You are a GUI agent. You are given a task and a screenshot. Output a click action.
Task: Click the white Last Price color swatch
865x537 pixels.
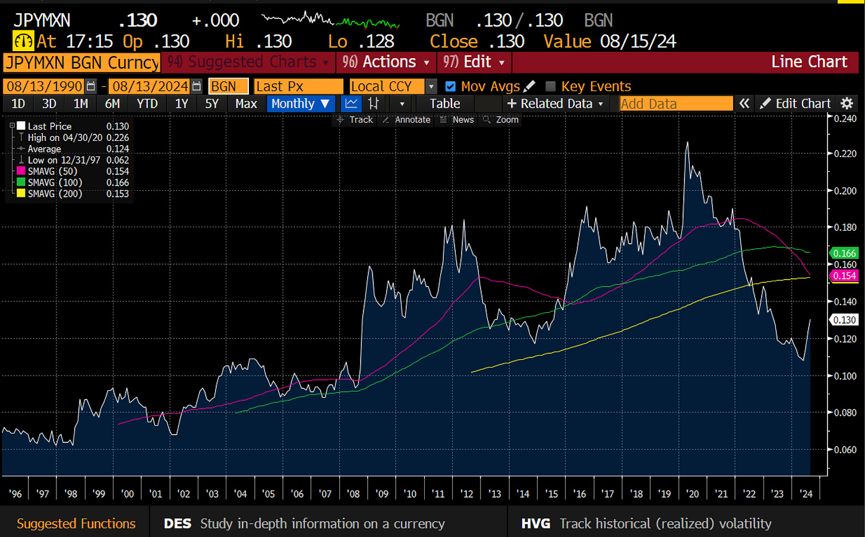coord(21,125)
